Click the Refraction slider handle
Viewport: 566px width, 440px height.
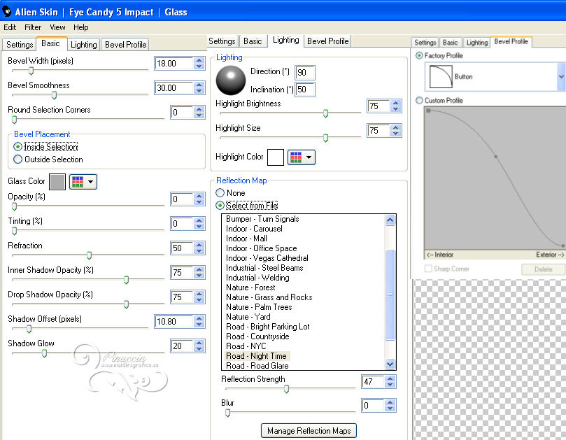pos(89,255)
